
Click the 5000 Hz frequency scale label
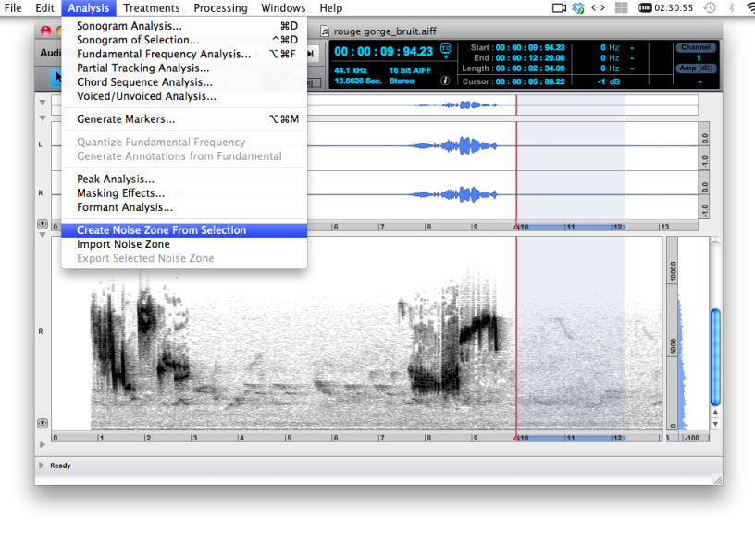(673, 346)
